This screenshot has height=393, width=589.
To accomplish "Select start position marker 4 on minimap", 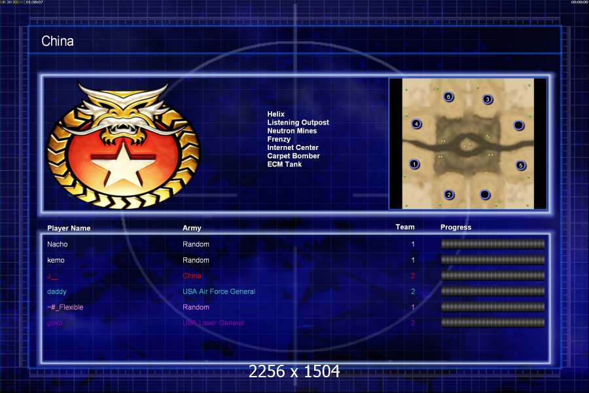I will [x=416, y=124].
